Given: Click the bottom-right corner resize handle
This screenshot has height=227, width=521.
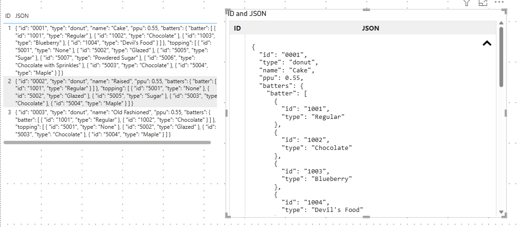Looking at the screenshot, I should [504, 215].
